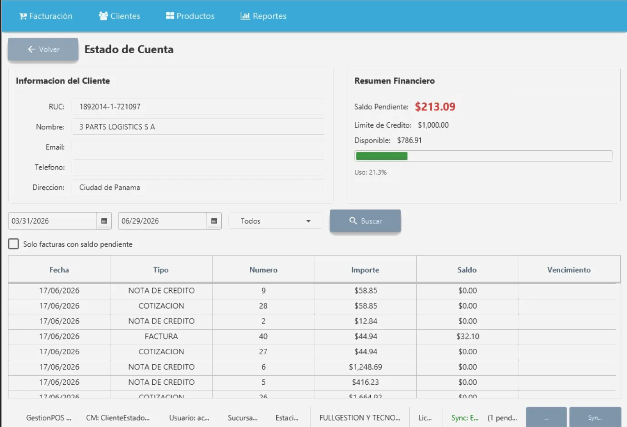The height and width of the screenshot is (427, 627).
Task: Click the (1 pend... status bar entry
Action: 502,418
